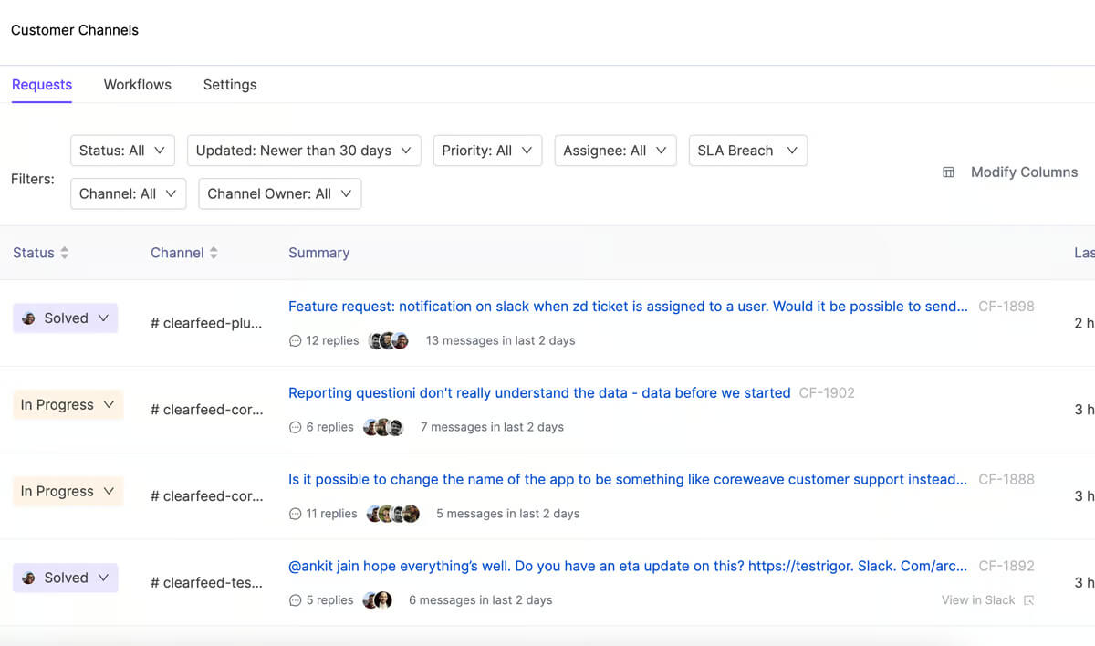Open the Status: All filter dropdown
The image size is (1095, 646).
click(x=122, y=151)
